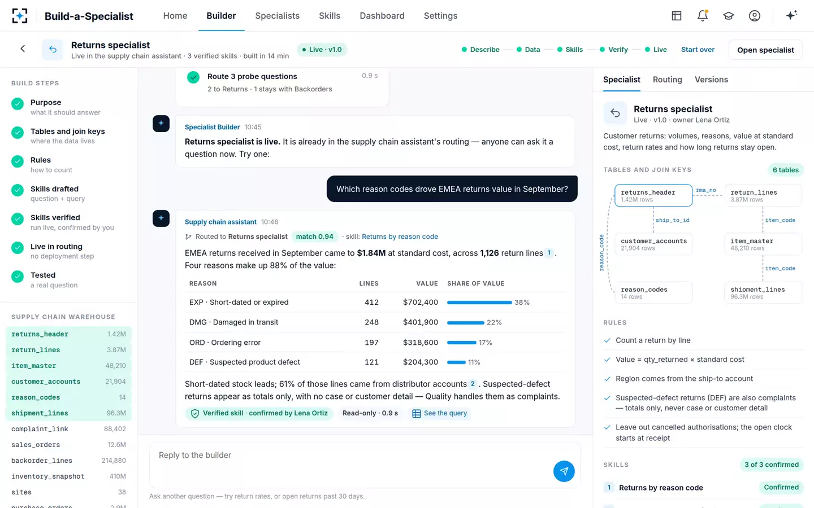Image resolution: width=814 pixels, height=508 pixels.
Task: Click the returns icon in the Specialist panel
Action: pos(615,113)
